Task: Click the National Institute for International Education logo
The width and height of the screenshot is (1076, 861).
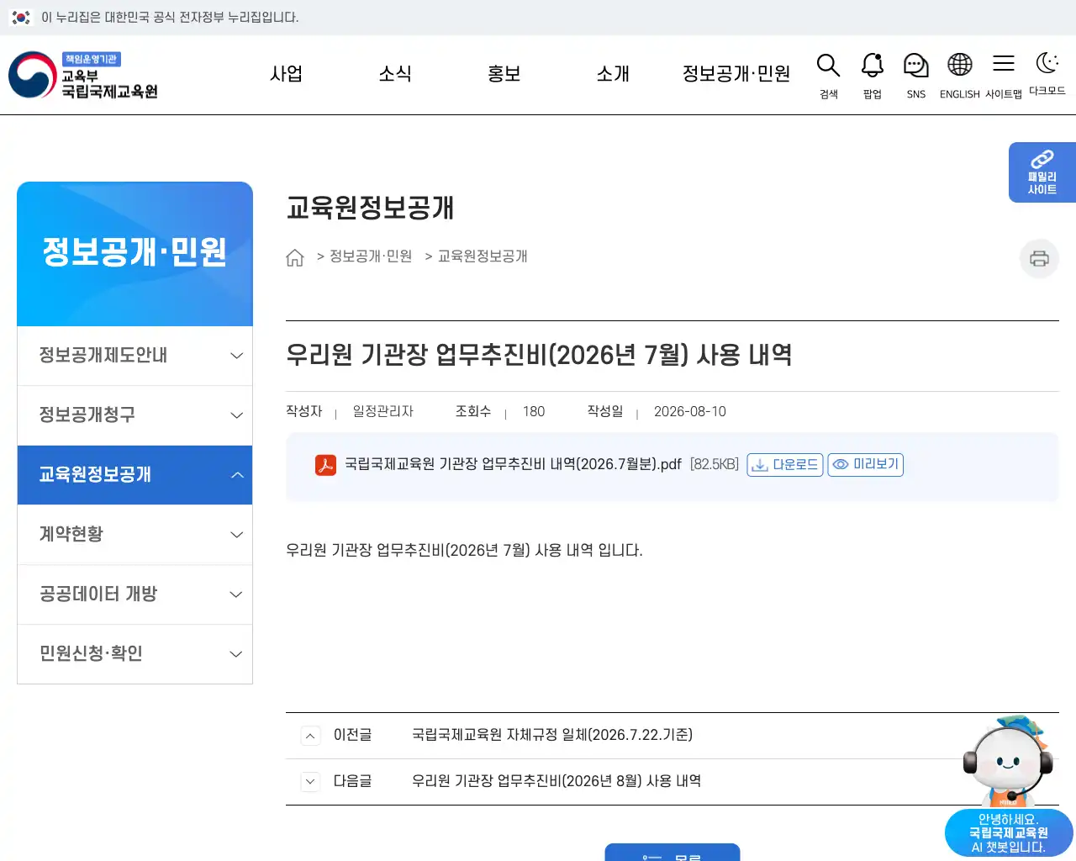Action: 83,75
